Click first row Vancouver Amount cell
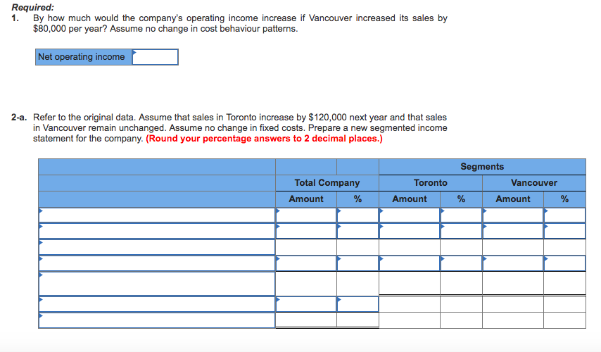The height and width of the screenshot is (352, 601). point(513,215)
